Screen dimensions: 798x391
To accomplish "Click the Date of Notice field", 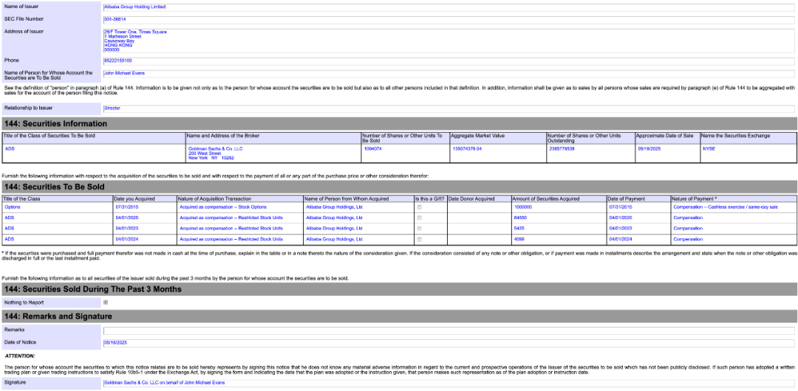I will [x=449, y=343].
